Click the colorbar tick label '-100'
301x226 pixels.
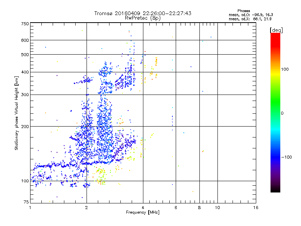pyautogui.click(x=286, y=157)
